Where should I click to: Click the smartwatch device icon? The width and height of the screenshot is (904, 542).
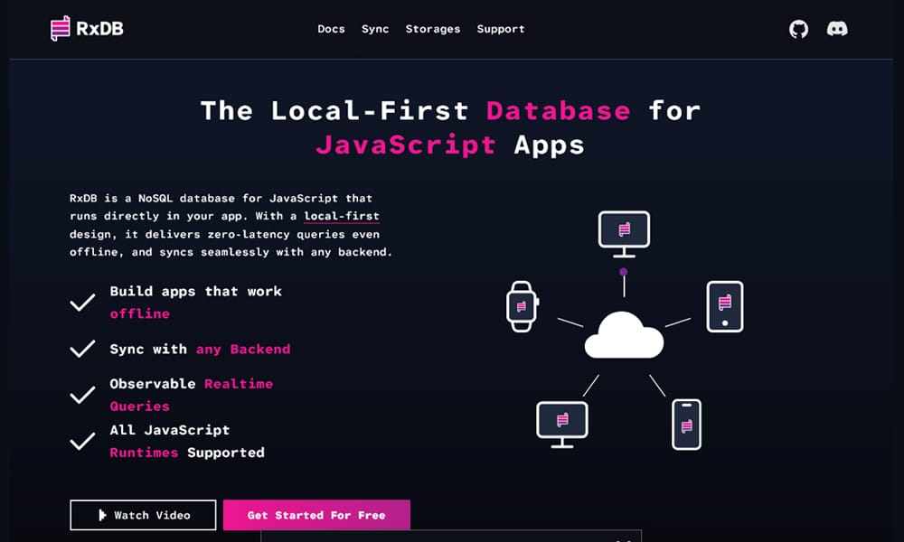pyautogui.click(x=523, y=306)
